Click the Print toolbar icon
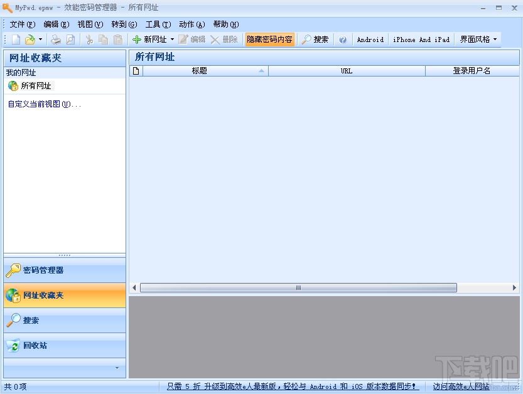 (56, 40)
